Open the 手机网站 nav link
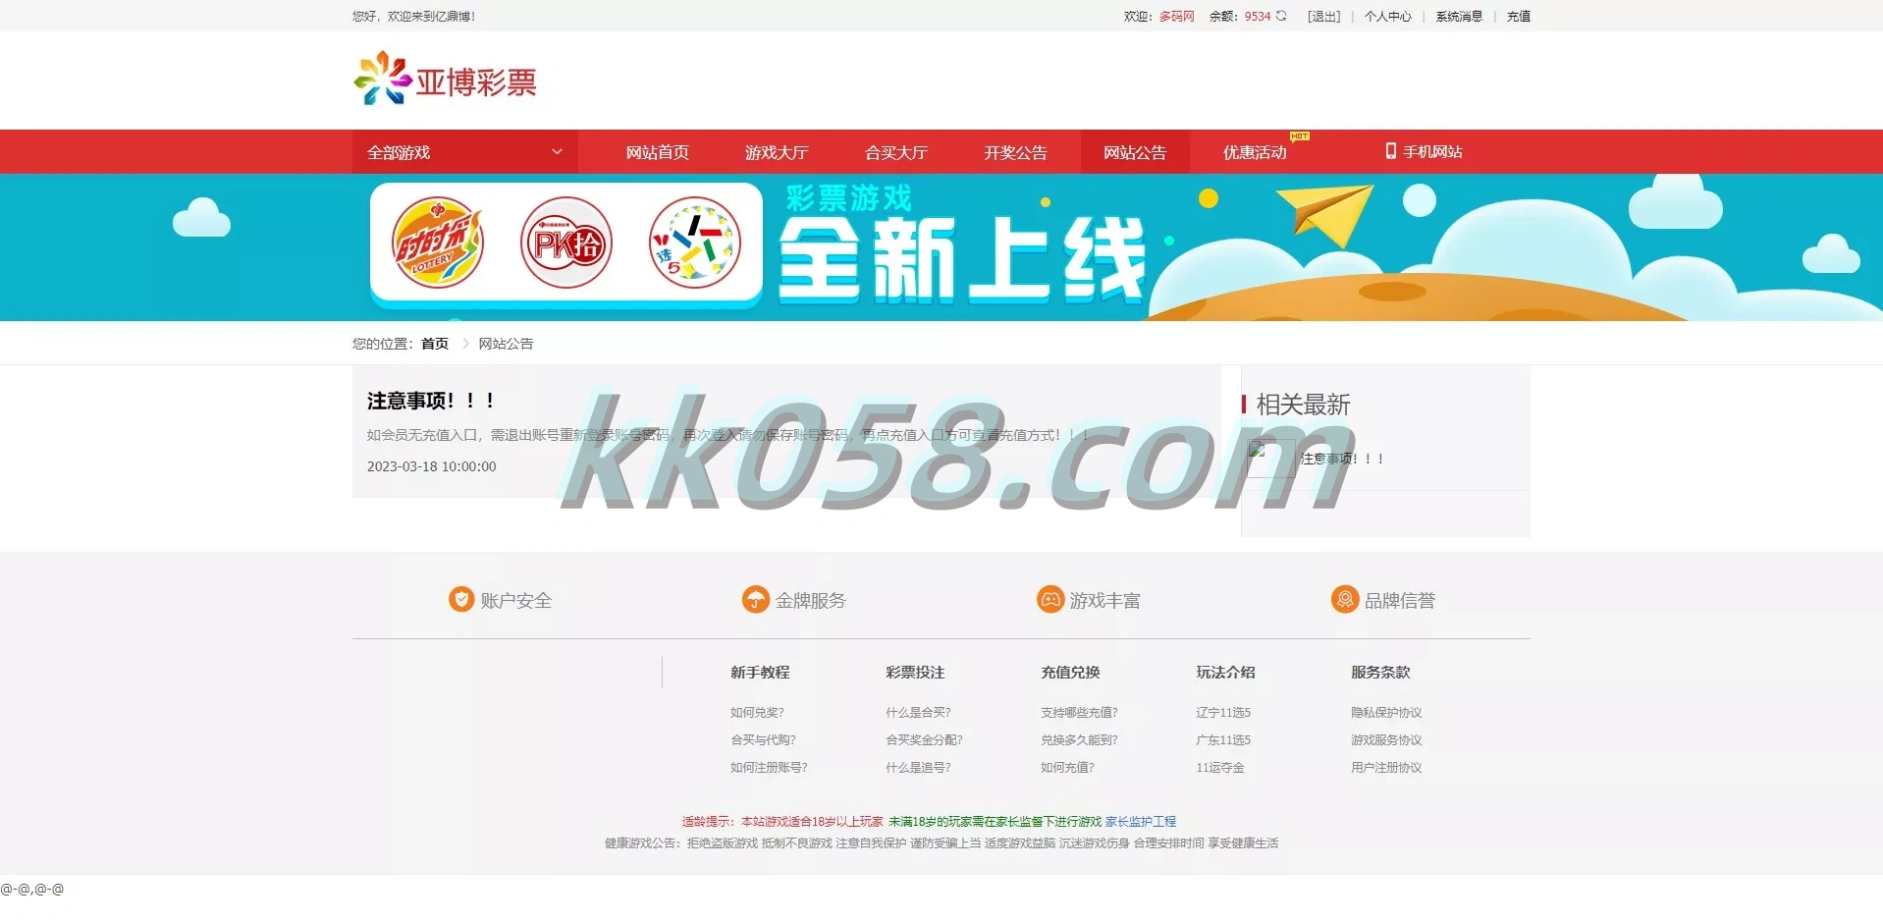This screenshot has width=1883, height=923. click(1432, 152)
